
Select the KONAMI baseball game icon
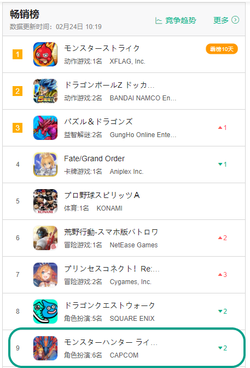coord(45,201)
